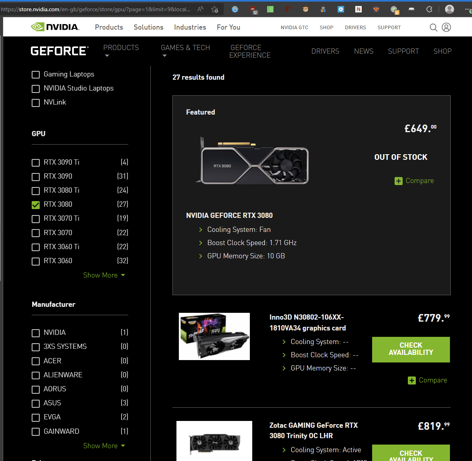Click the plus icon beside featured RTX 3080 Compare
Viewport: 472px width, 461px height.
(398, 181)
